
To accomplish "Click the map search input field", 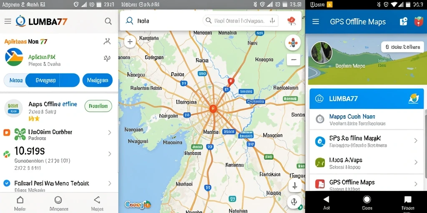I will (241, 21).
